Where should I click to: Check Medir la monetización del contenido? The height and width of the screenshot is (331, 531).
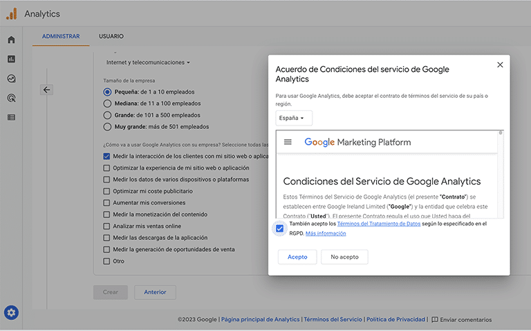click(106, 214)
